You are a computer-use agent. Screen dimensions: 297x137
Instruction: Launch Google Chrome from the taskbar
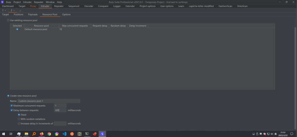coord(49,134)
